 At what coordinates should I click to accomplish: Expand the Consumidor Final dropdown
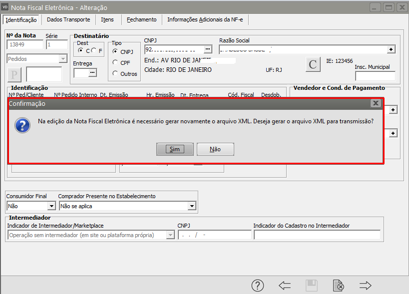[x=51, y=206]
